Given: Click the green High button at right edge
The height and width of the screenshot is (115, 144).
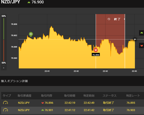Looking at the screenshot, I should point(142,33).
